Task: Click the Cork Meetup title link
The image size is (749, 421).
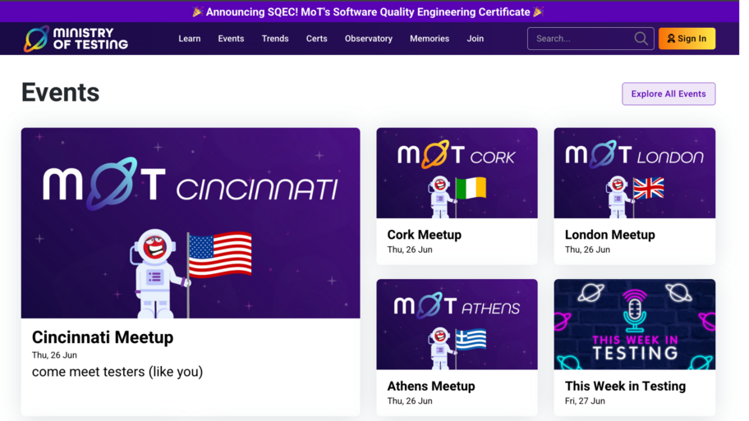Action: [x=425, y=235]
